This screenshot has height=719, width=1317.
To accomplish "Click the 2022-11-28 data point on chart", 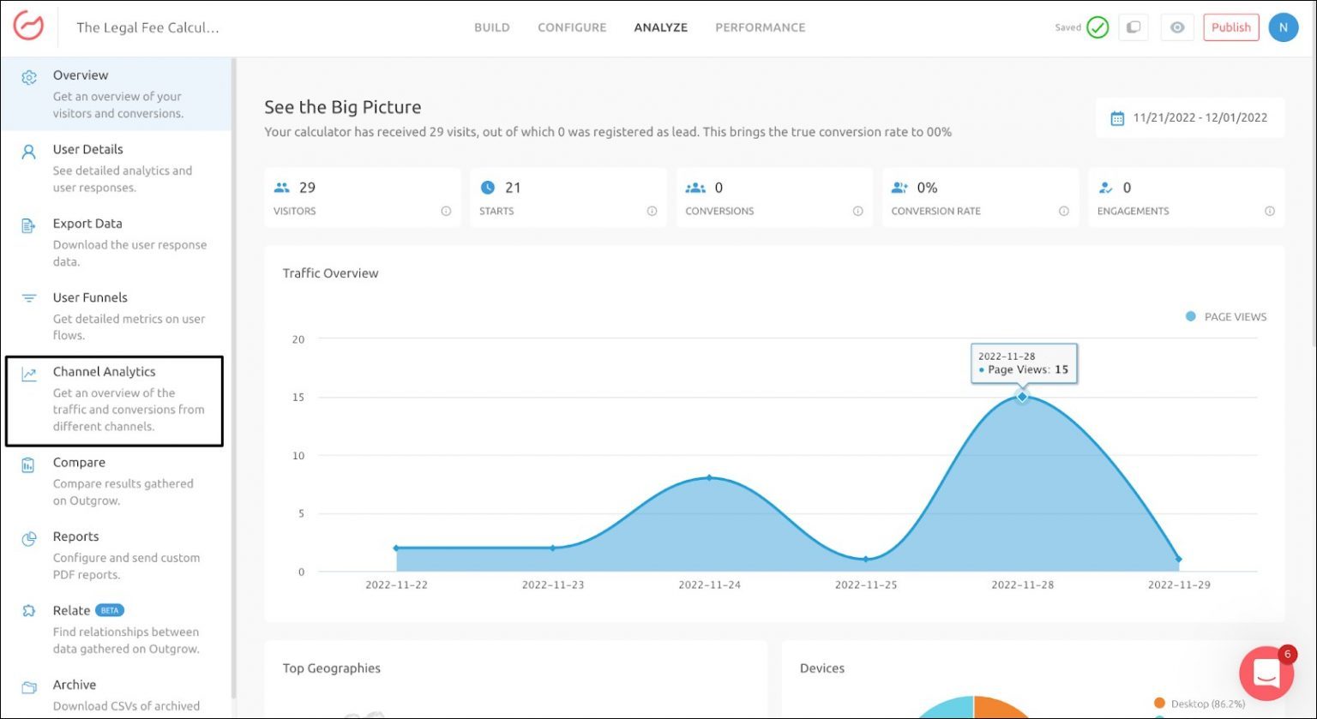I will tap(1022, 397).
